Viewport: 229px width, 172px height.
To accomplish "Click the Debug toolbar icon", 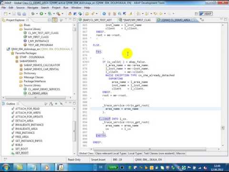I will pos(33,14).
